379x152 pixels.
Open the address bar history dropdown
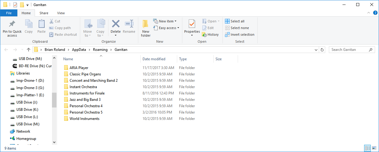point(316,50)
